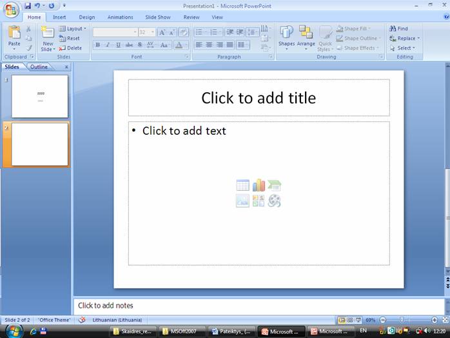450x338 pixels.
Task: Click the Fit slide to window icon
Action: pos(445,320)
